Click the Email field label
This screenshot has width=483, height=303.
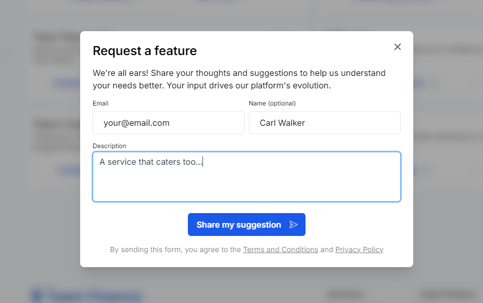point(100,103)
